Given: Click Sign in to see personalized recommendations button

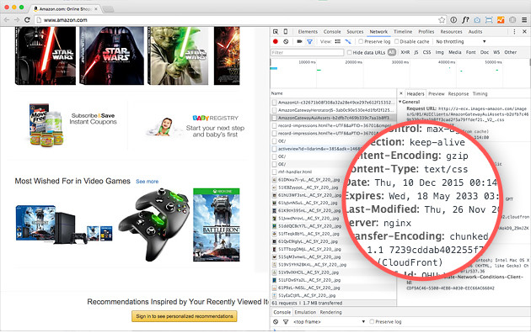Looking at the screenshot, I should click(185, 316).
